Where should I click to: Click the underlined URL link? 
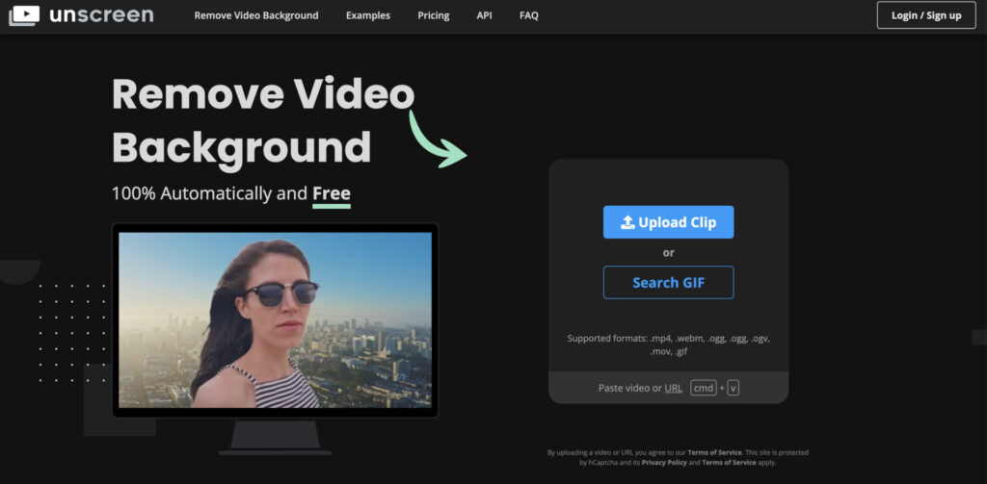pos(673,388)
